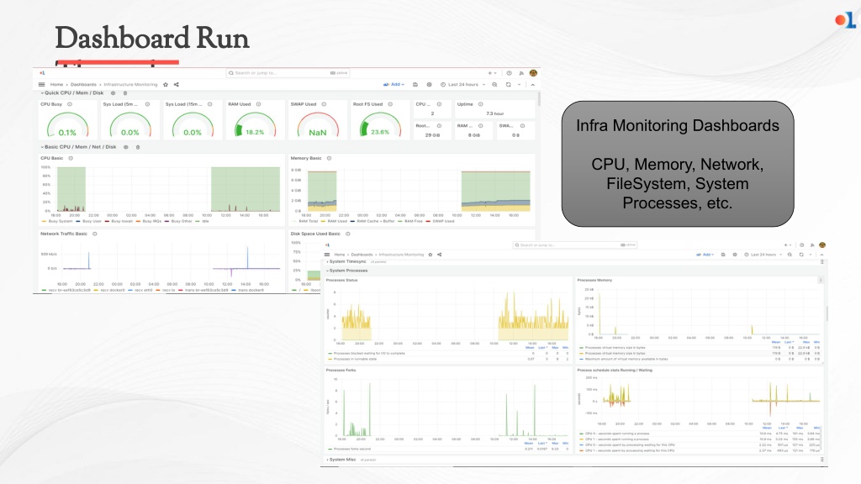Toggle Busy Iowait legend in CPU Basic
This screenshot has width=861, height=484.
(119, 221)
